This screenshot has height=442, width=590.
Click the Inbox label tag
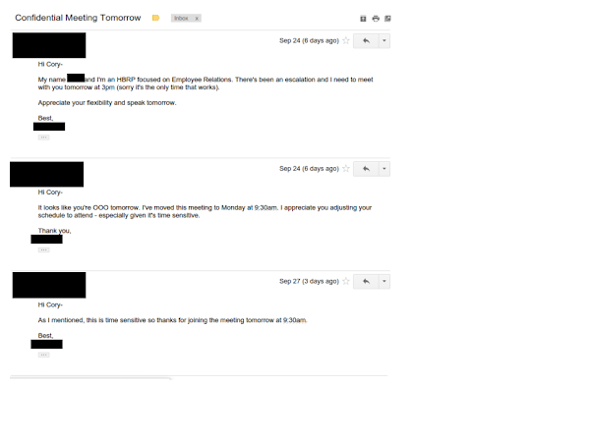[x=181, y=18]
